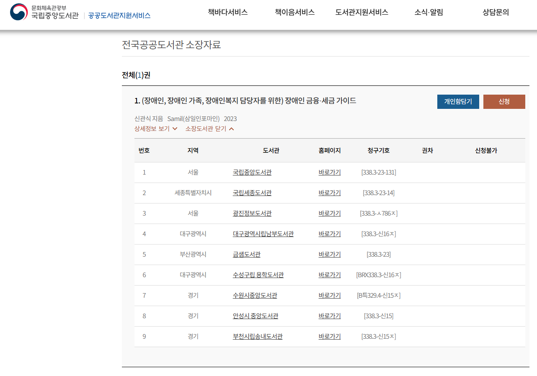Open the 책바다서비스 menu

(x=228, y=12)
